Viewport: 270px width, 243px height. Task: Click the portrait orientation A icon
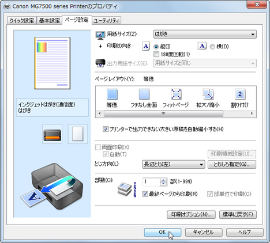146,47
